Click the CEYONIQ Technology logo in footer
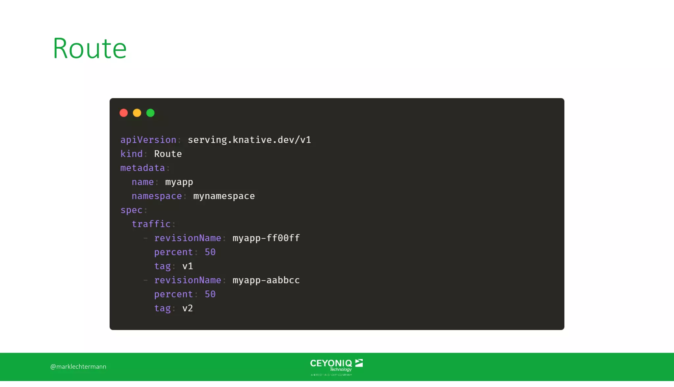Viewport: 674px width, 387px height. coord(336,367)
